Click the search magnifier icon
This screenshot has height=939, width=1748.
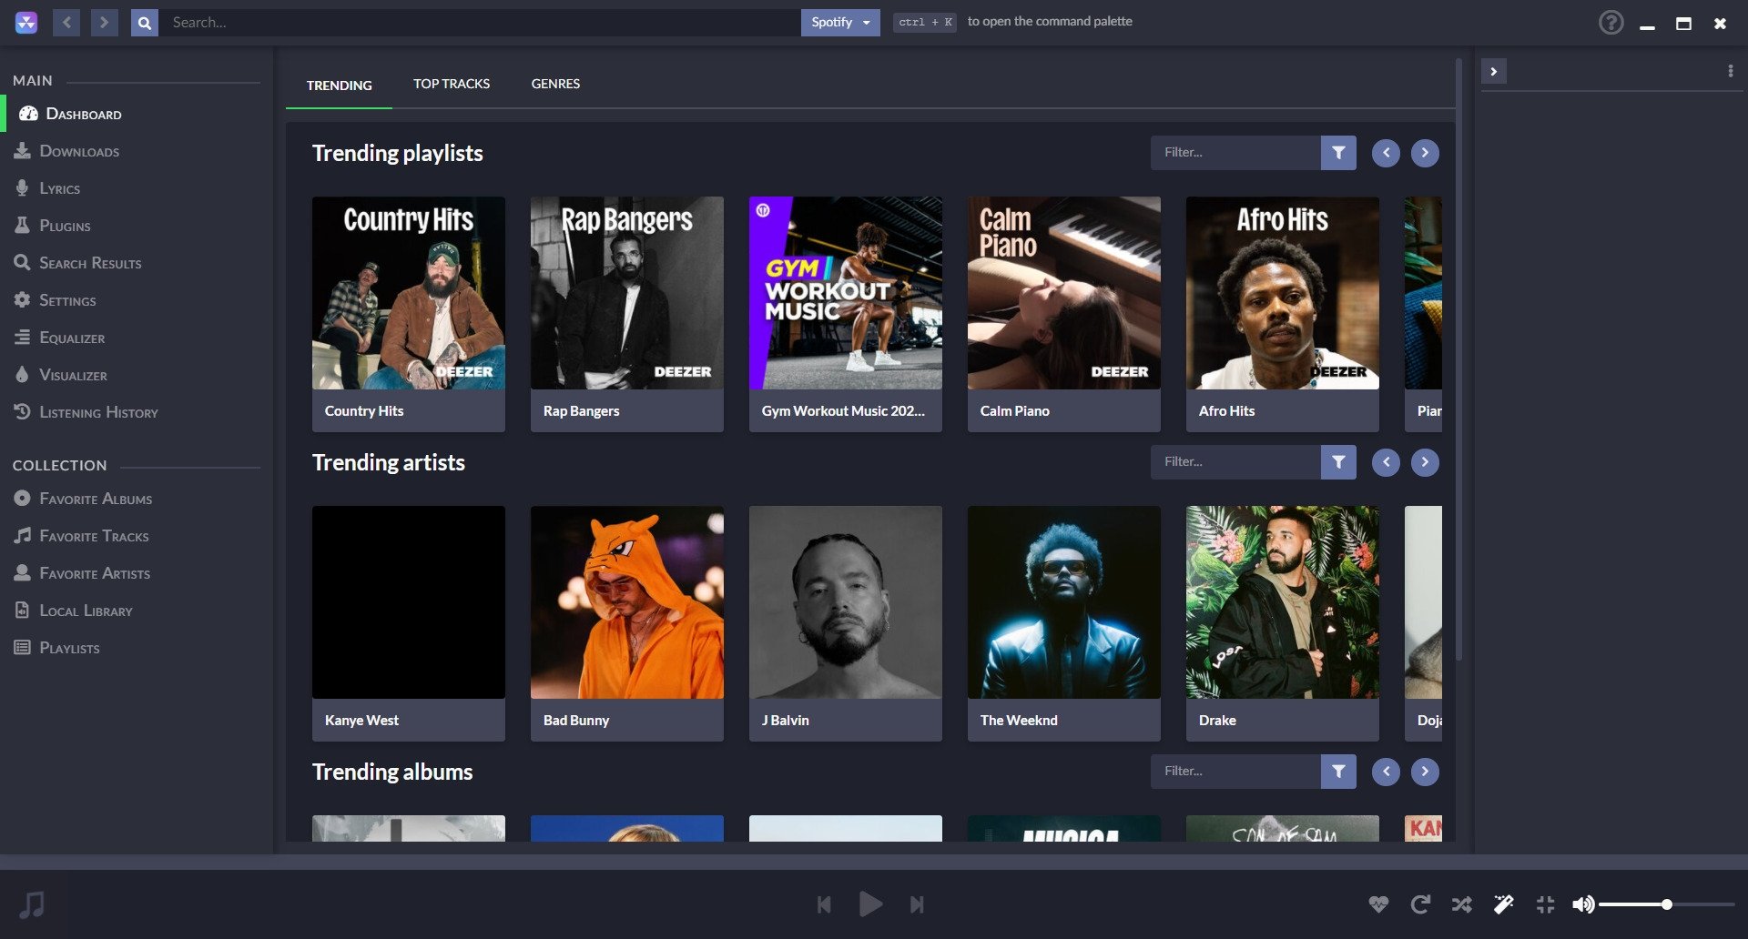(x=145, y=23)
